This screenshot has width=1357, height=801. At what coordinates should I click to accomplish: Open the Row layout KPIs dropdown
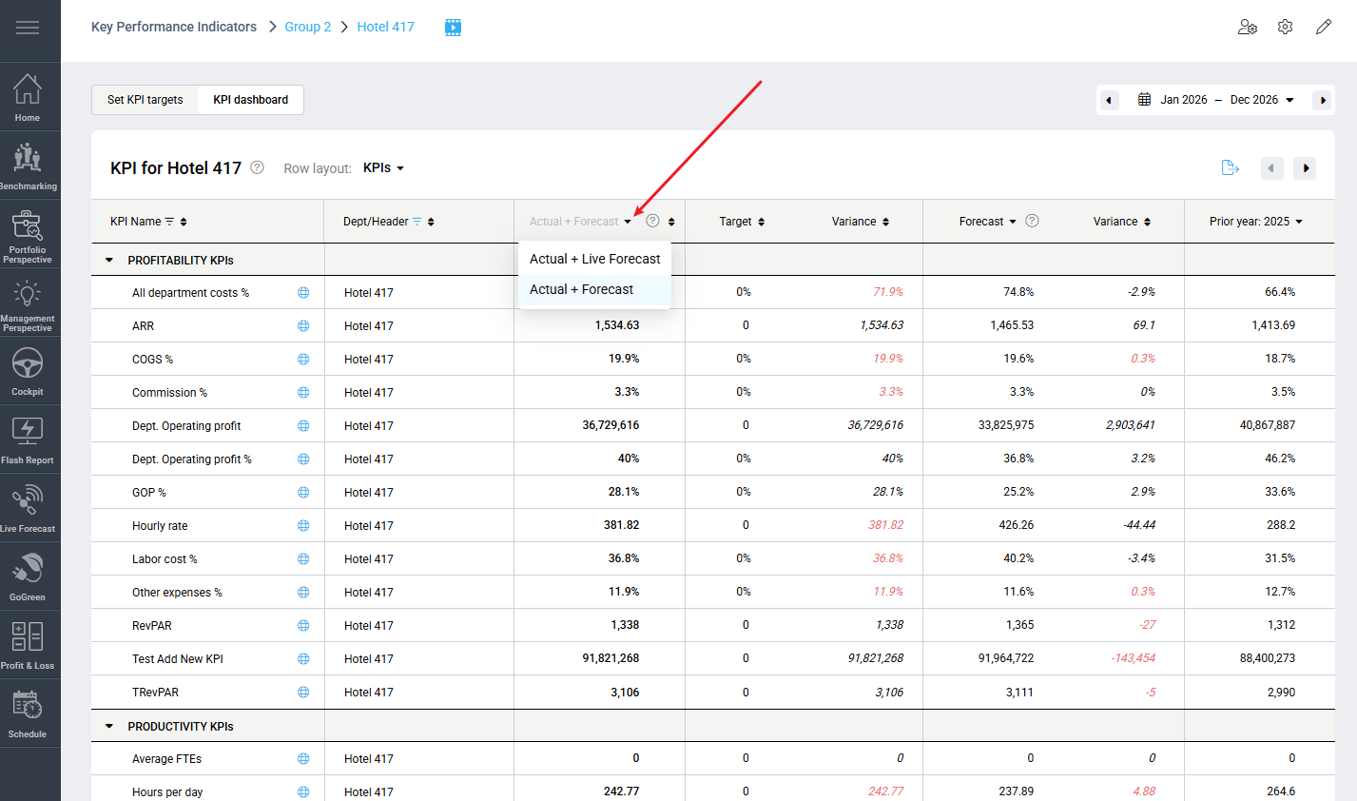click(383, 168)
